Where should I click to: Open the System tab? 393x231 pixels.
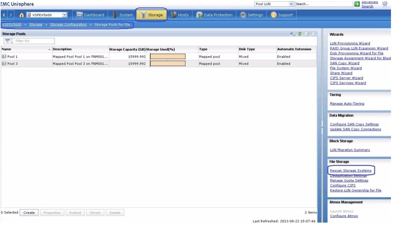pos(122,15)
